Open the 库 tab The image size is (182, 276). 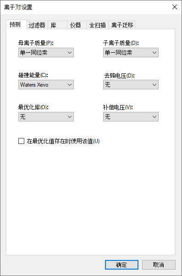coord(57,25)
